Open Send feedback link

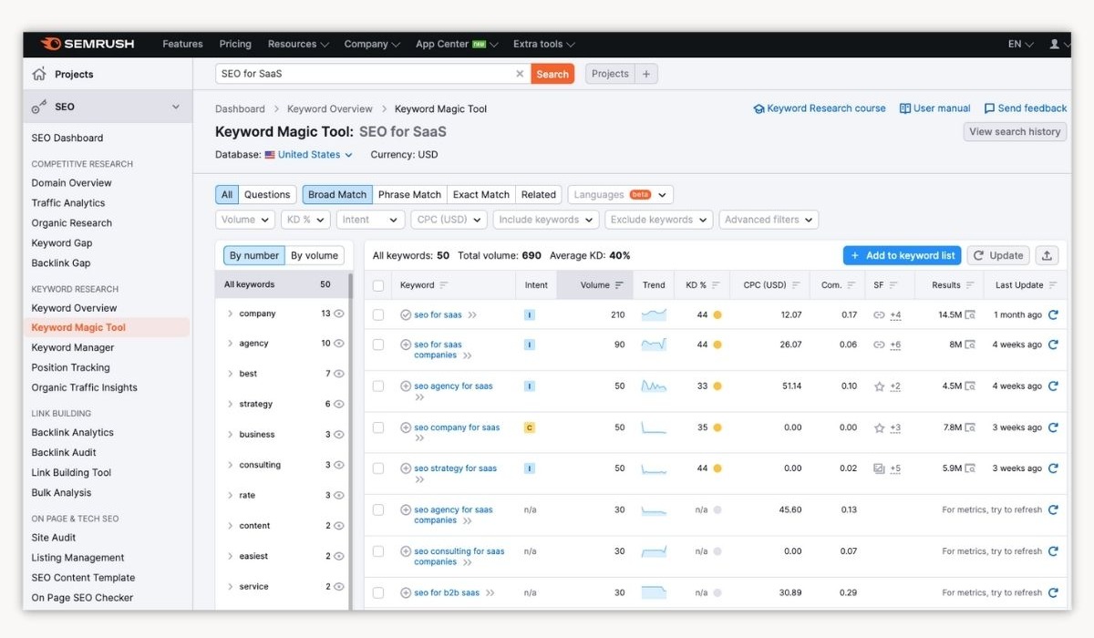coord(1026,108)
